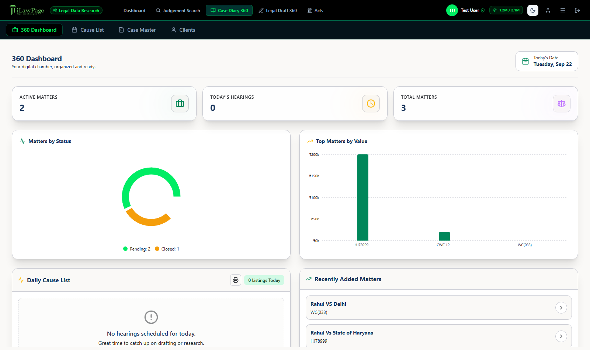This screenshot has width=590, height=350.
Task: Go to the Dashboard menu item
Action: point(134,11)
